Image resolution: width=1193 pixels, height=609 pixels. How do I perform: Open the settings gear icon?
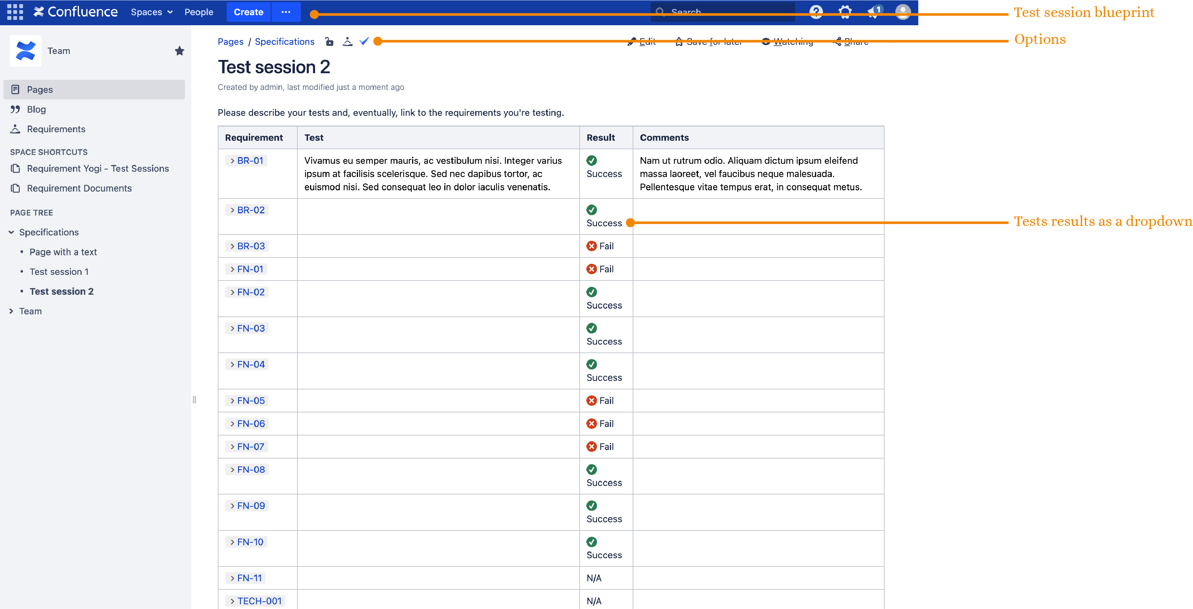845,12
